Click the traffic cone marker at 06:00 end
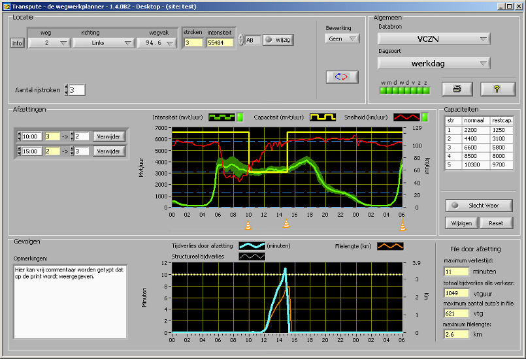 [x=403, y=225]
